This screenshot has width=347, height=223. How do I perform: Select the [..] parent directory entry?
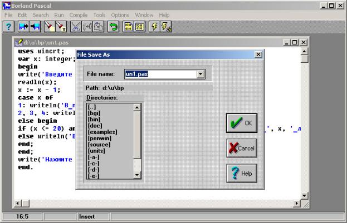pos(91,107)
